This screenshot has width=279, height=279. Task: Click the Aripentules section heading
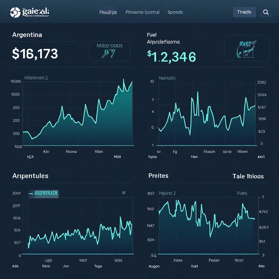[30, 176]
